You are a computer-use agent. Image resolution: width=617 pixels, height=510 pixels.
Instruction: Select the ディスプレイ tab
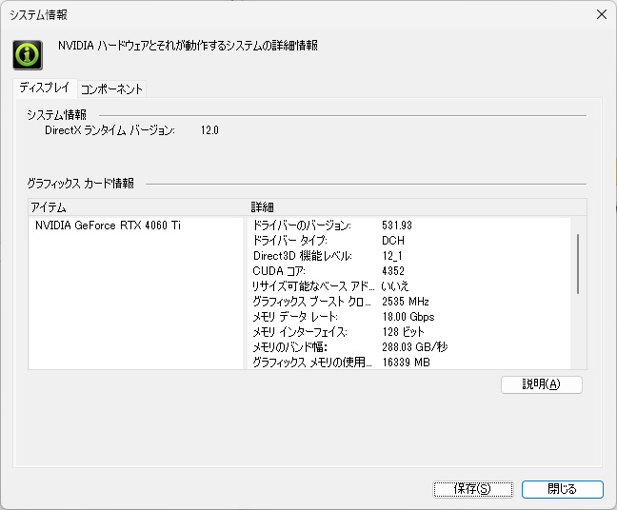tap(45, 88)
